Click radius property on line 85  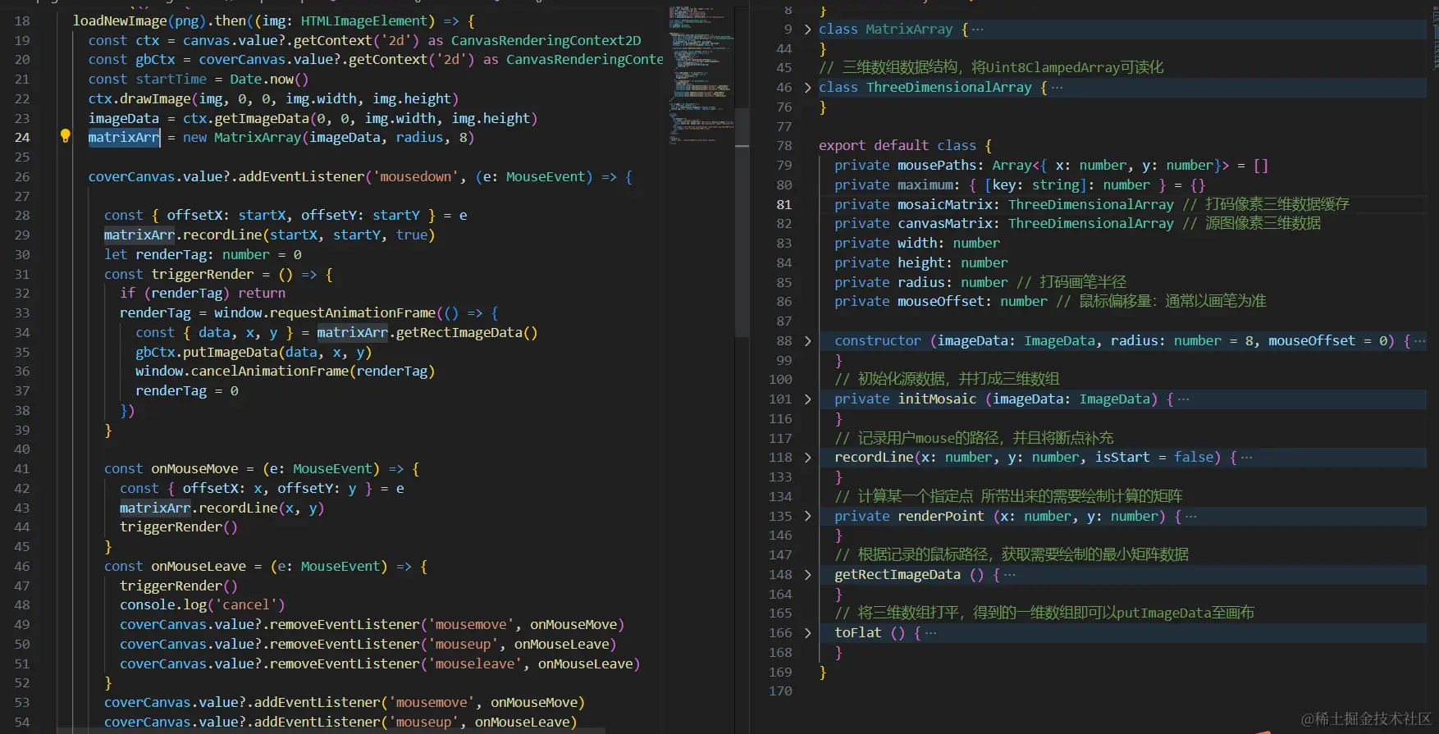tap(921, 282)
